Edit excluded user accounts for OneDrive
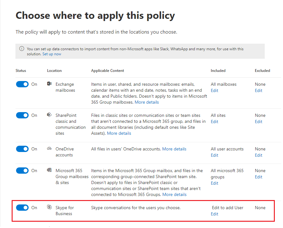 (258, 155)
